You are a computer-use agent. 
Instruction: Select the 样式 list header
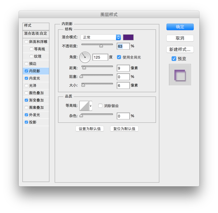36,26
